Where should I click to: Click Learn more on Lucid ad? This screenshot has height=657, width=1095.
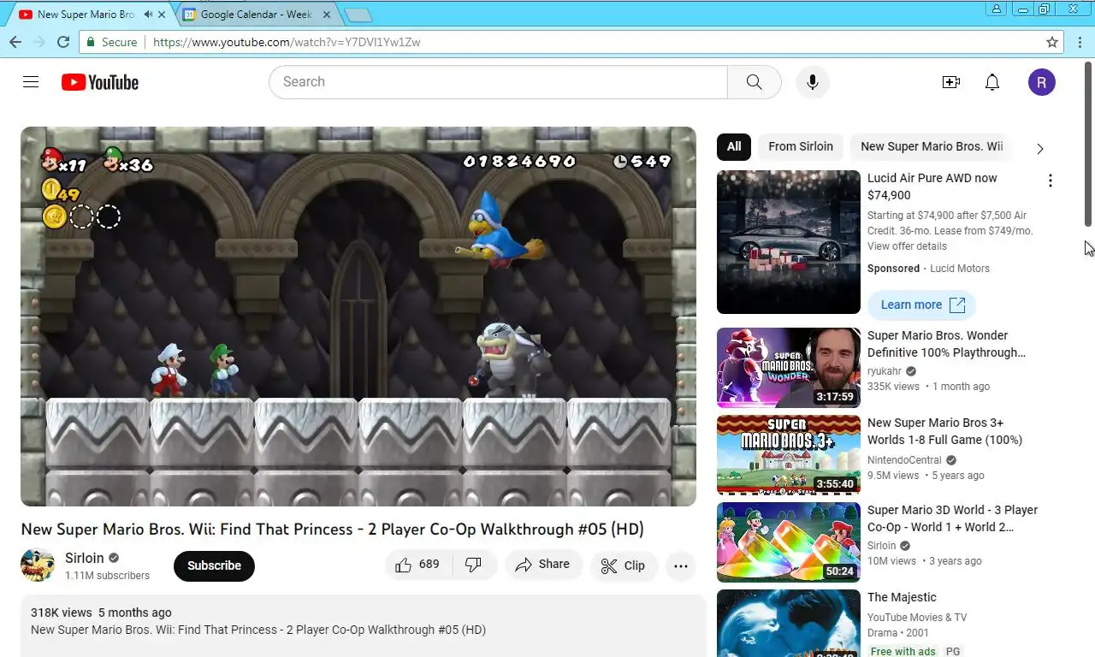pyautogui.click(x=921, y=305)
